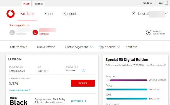Click Registra un nuovo numero text
This screenshot has width=170, height=105.
159,33
